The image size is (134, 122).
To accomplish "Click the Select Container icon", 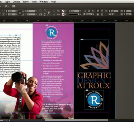I will [x=54, y=11].
